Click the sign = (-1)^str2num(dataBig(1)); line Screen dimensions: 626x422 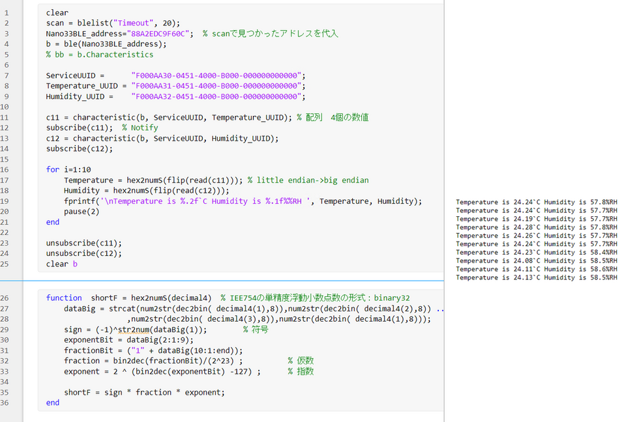pos(136,330)
